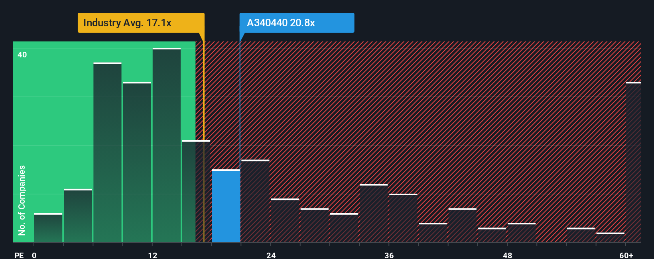Click the Industry Avg. 17.1x label
654x259 pixels.
141,23
